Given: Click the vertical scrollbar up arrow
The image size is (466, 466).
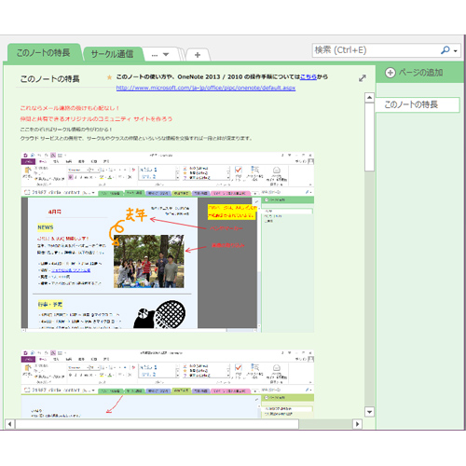Looking at the screenshot, I should coord(369,98).
